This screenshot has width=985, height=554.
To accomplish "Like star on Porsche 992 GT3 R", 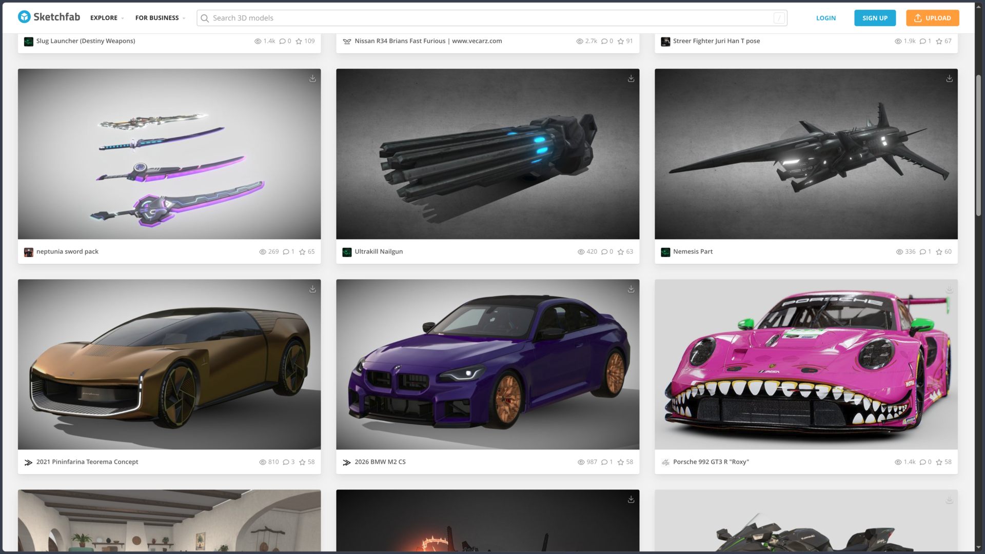I will (939, 462).
